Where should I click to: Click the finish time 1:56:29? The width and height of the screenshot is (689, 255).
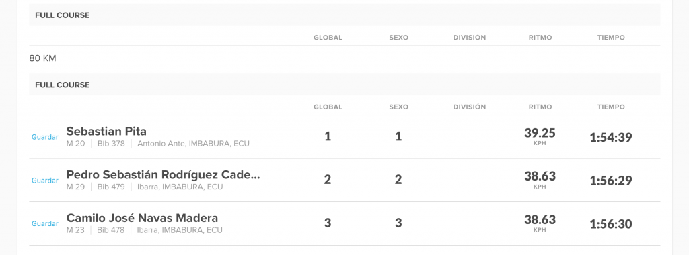[x=611, y=181]
